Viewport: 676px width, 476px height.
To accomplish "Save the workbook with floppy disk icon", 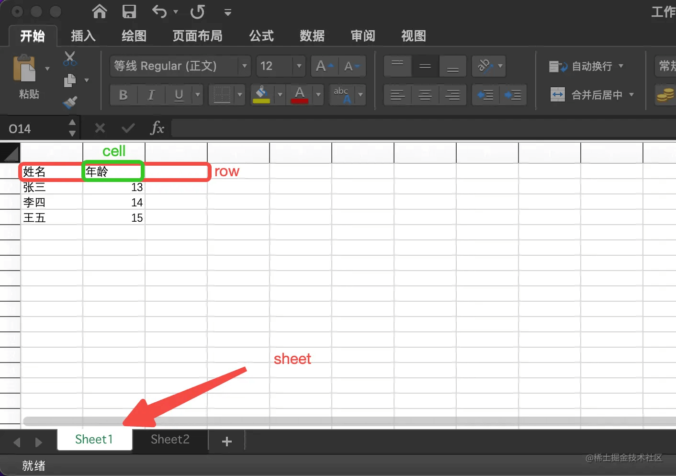I will (129, 11).
